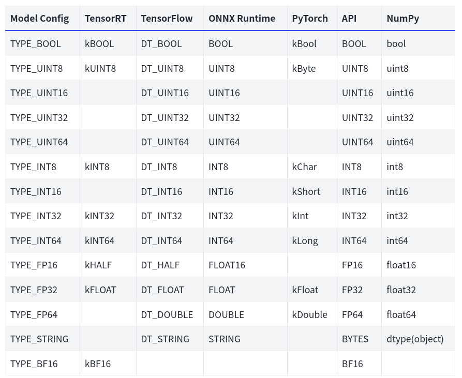Select the kHALF TensorRT cell
Viewport: 462px width, 378px height.
click(x=98, y=265)
